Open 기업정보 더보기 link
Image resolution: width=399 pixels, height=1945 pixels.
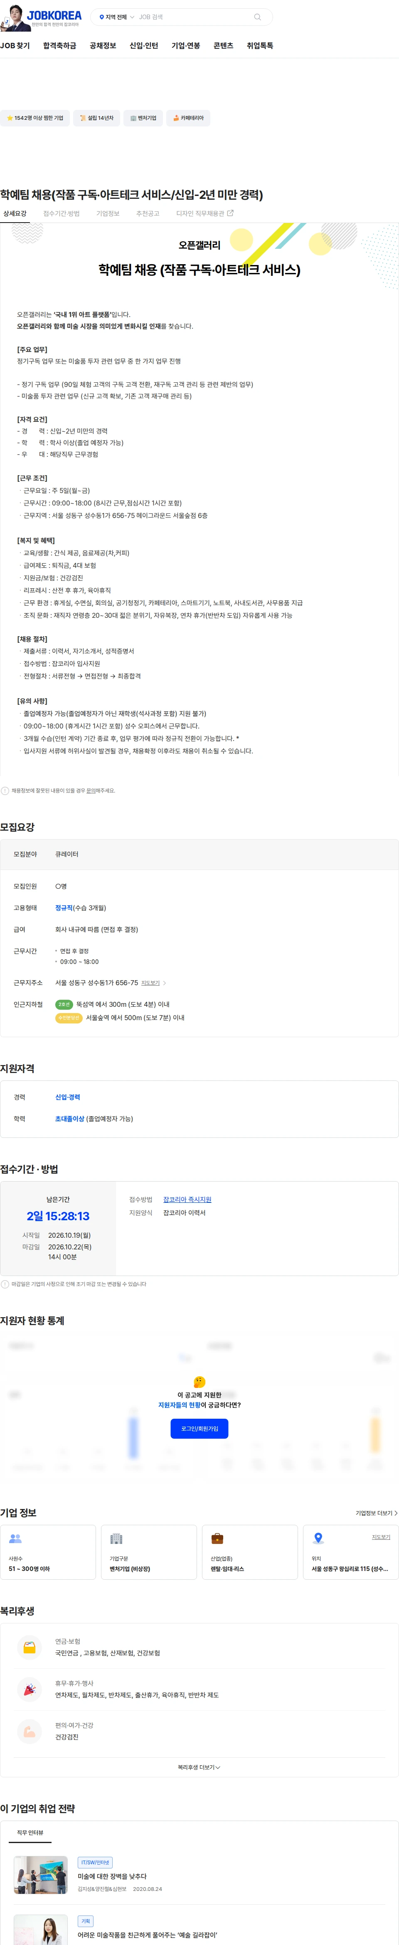click(377, 1513)
